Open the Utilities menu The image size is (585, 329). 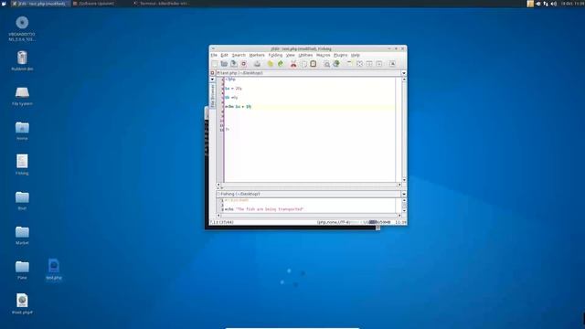point(305,55)
